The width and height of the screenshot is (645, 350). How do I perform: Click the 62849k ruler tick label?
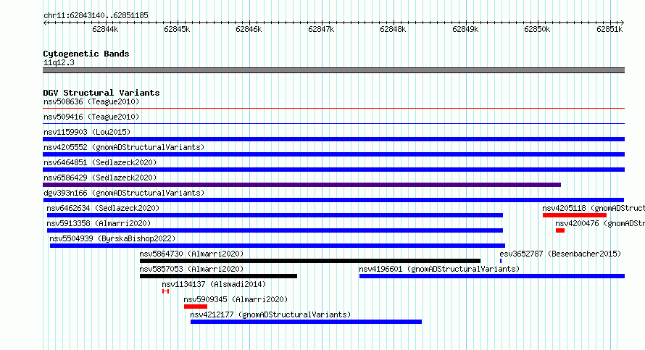pyautogui.click(x=465, y=29)
